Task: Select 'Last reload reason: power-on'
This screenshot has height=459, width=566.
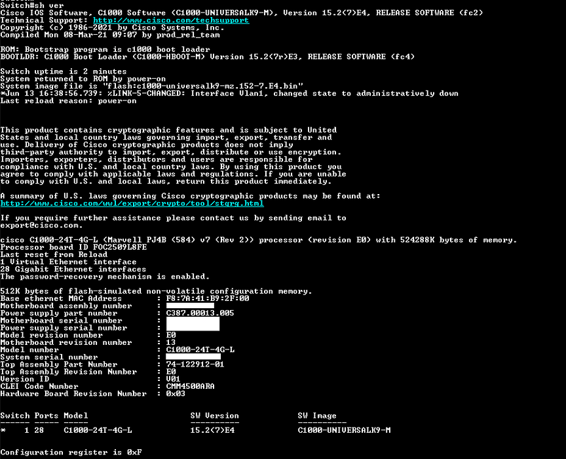Action: pos(68,101)
